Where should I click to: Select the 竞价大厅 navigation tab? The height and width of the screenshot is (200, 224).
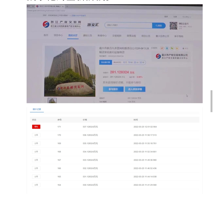pos(73,35)
